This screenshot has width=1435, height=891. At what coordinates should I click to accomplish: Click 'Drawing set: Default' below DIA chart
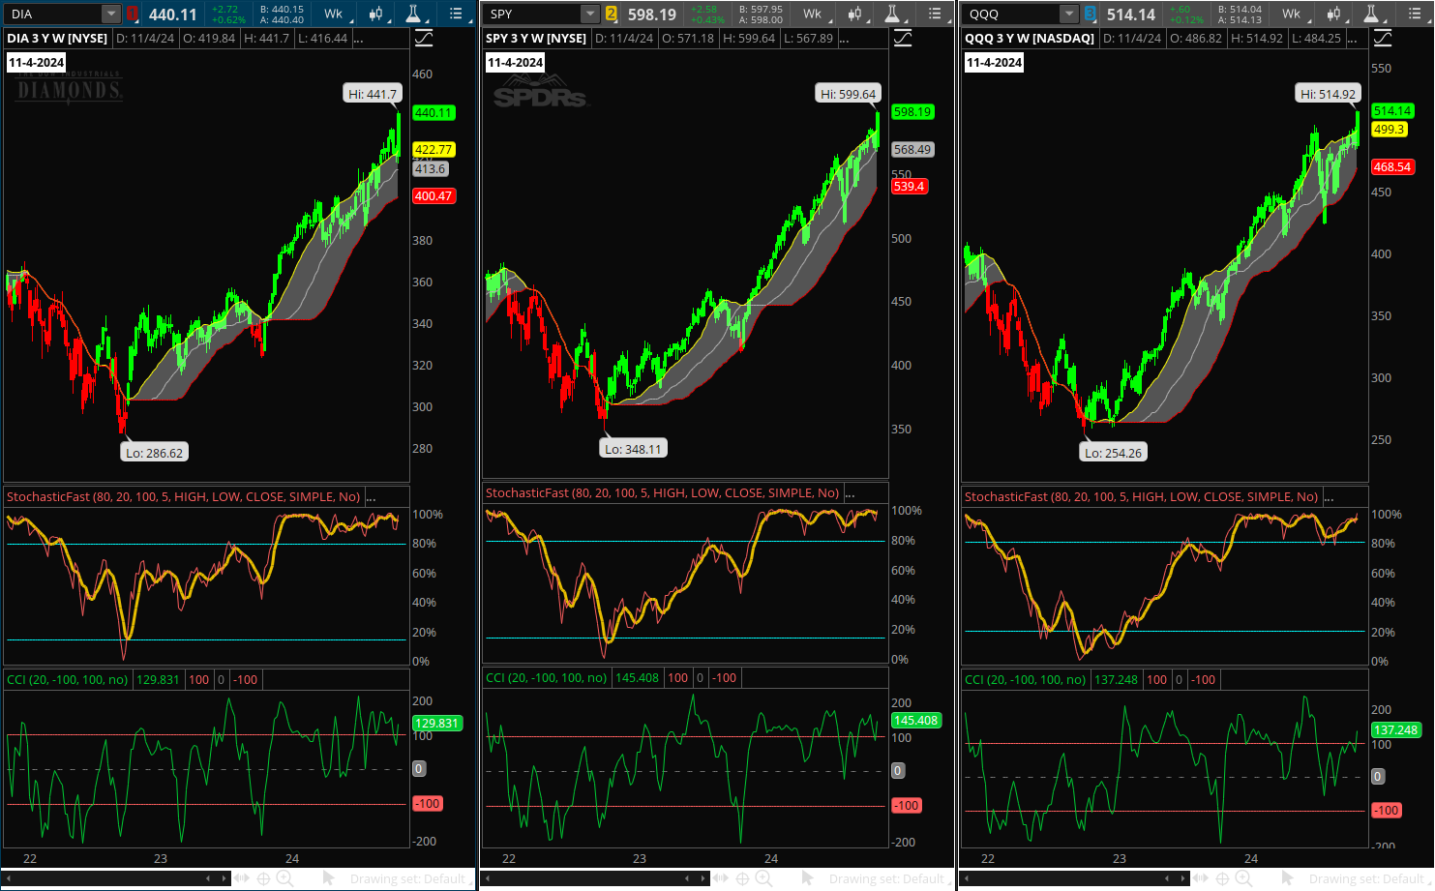point(407,878)
